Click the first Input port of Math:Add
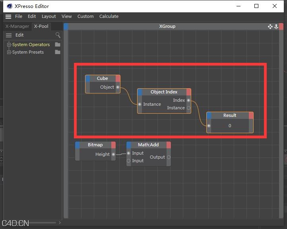Viewport: 287px width, 229px height. pos(128,153)
